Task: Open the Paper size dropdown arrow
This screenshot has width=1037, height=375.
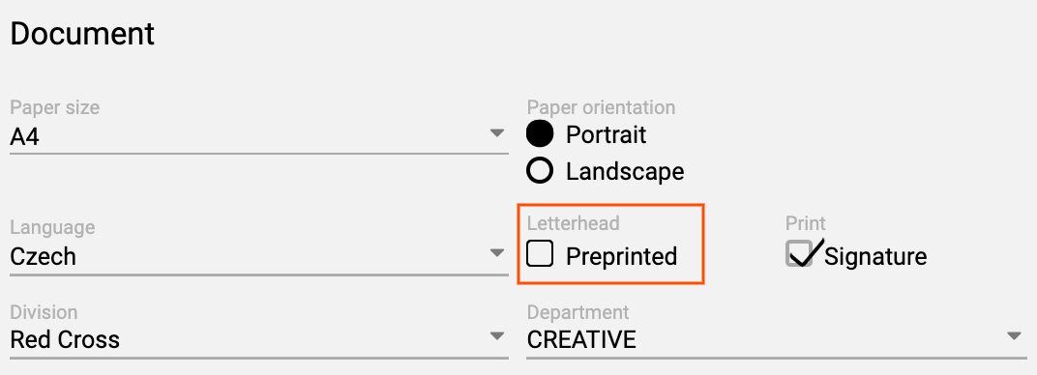Action: [x=496, y=133]
